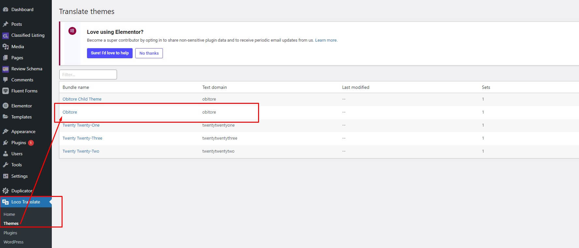Follow the Learn more link
The width and height of the screenshot is (579, 248).
[326, 40]
